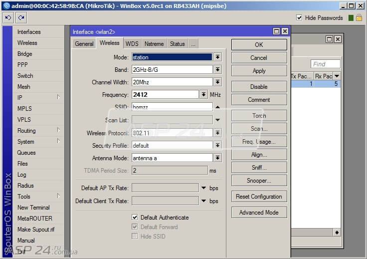
Task: Click the Redo arrow toolbar icon
Action: tap(21, 18)
